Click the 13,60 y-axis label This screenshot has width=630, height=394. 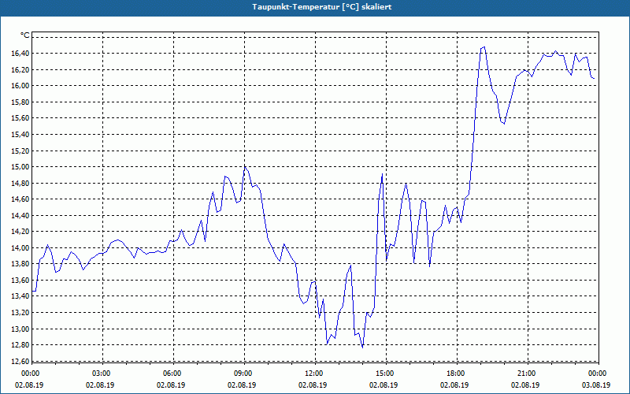(x=20, y=281)
